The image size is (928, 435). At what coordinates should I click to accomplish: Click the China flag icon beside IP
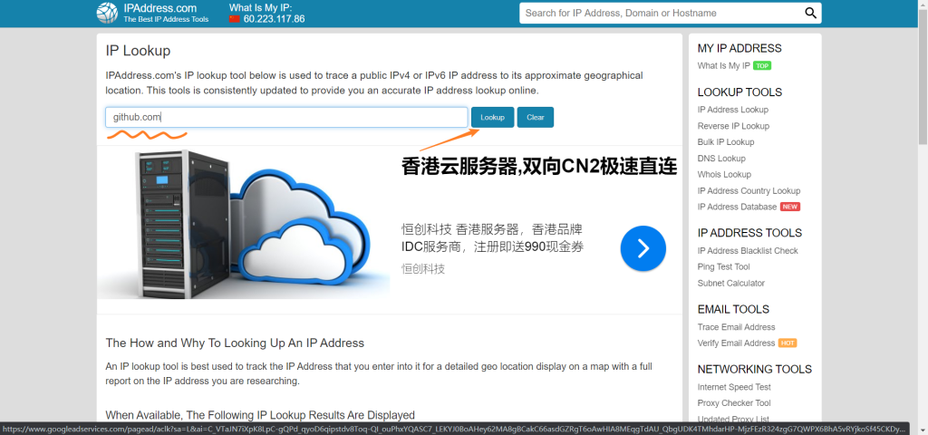(x=235, y=19)
